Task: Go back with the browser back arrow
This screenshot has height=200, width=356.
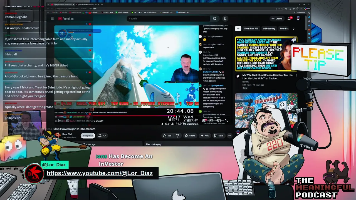Action: [48, 9]
